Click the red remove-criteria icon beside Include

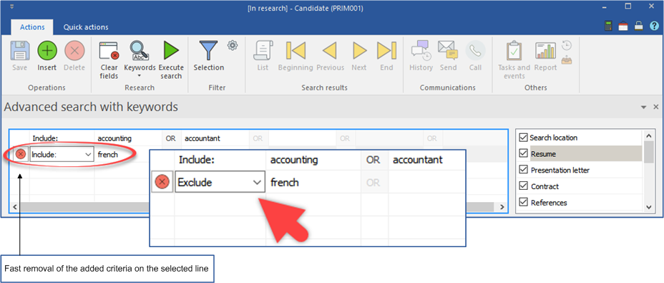[x=20, y=155]
